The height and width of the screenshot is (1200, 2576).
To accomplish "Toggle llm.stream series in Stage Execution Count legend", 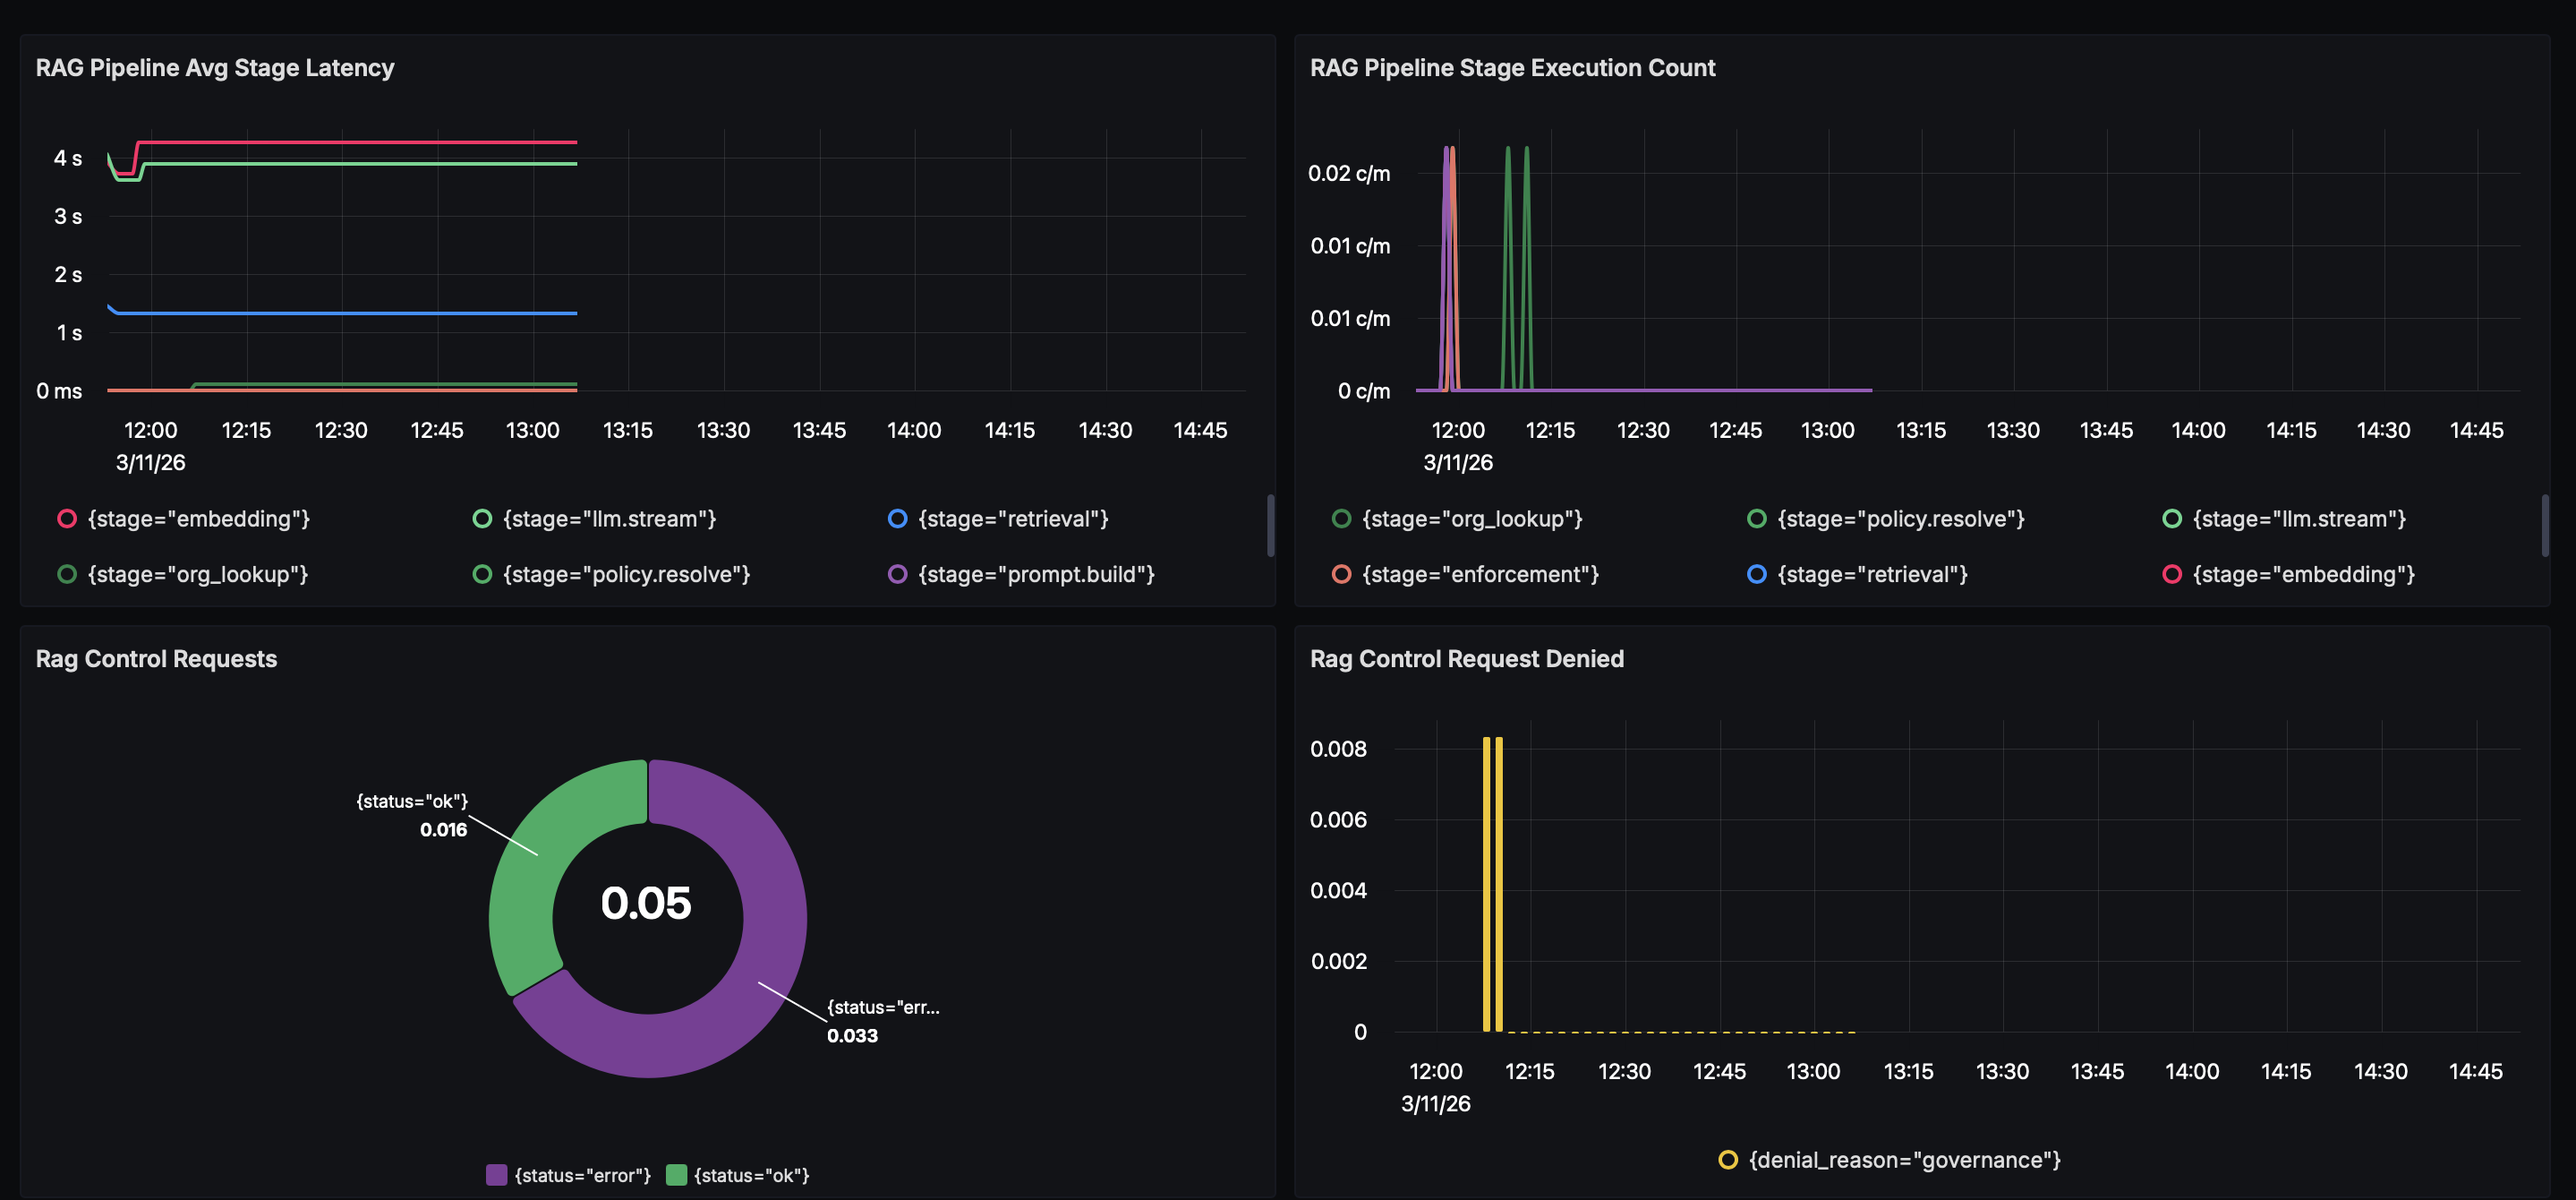I will [2285, 519].
